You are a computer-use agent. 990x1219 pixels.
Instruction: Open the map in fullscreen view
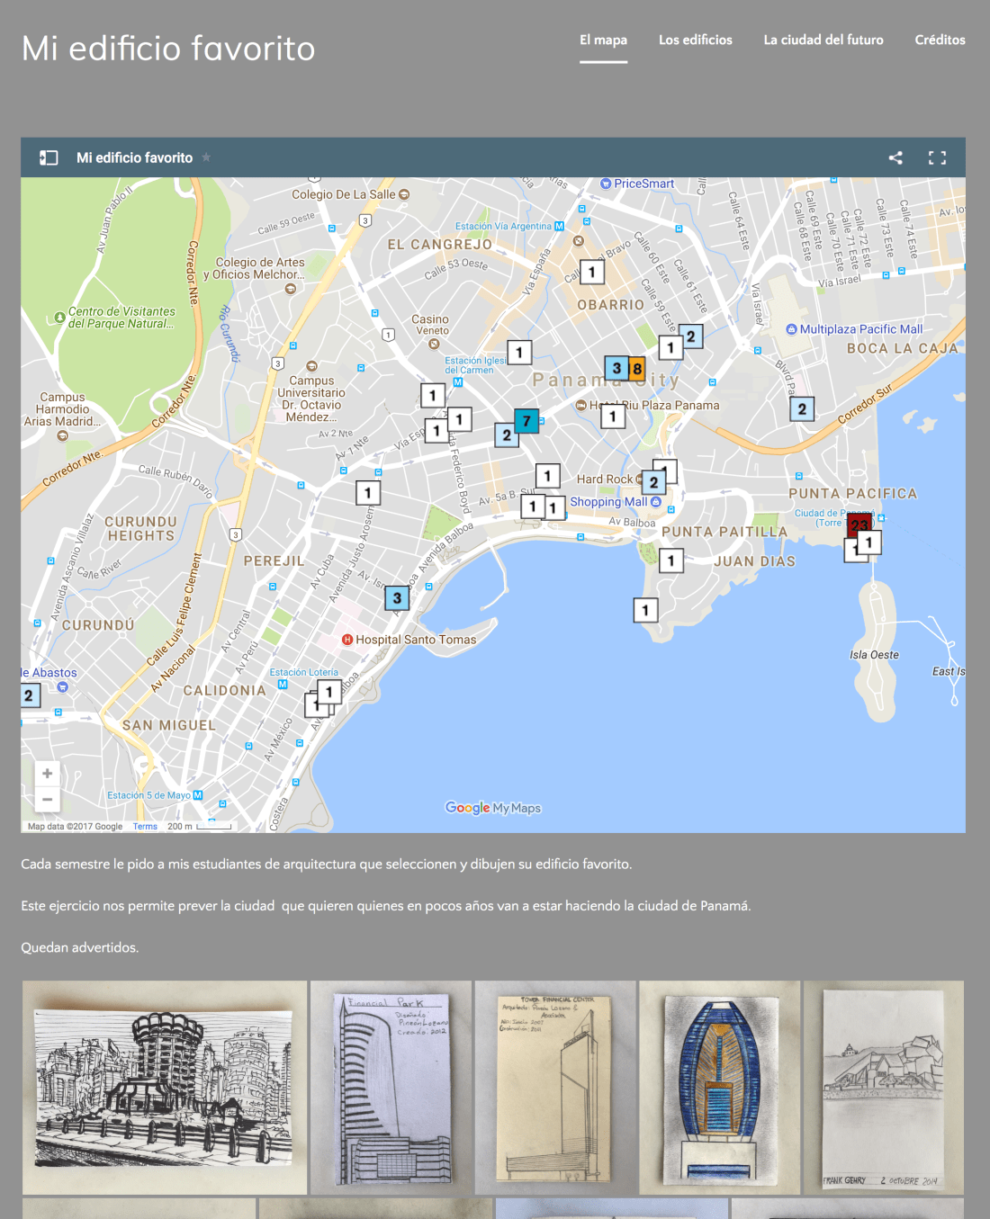coord(937,157)
